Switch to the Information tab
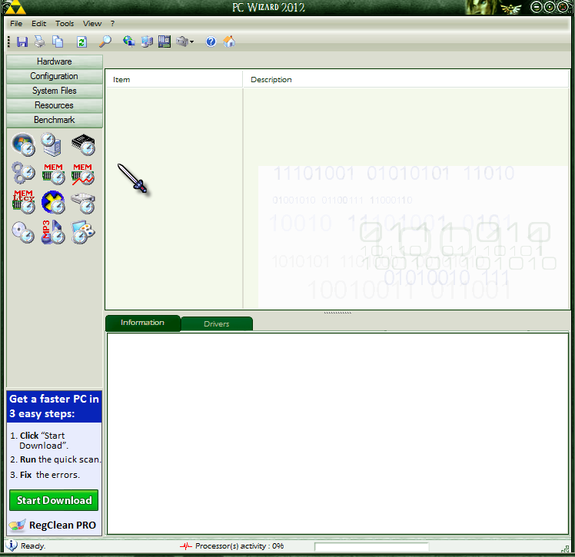Screen dimensions: 575x557 [143, 323]
